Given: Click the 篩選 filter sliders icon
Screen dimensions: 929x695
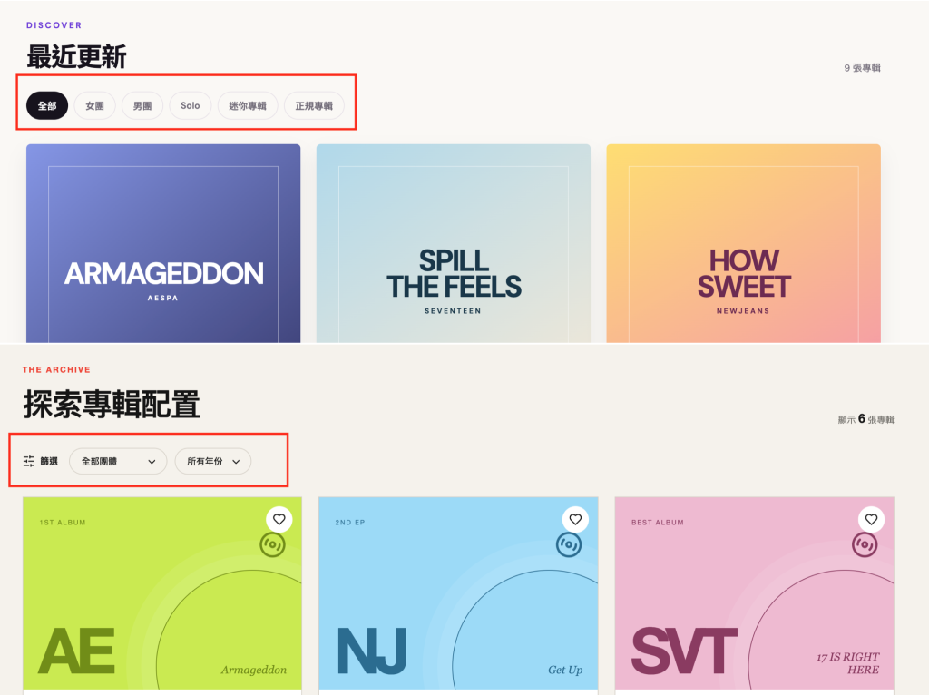Looking at the screenshot, I should coord(28,461).
